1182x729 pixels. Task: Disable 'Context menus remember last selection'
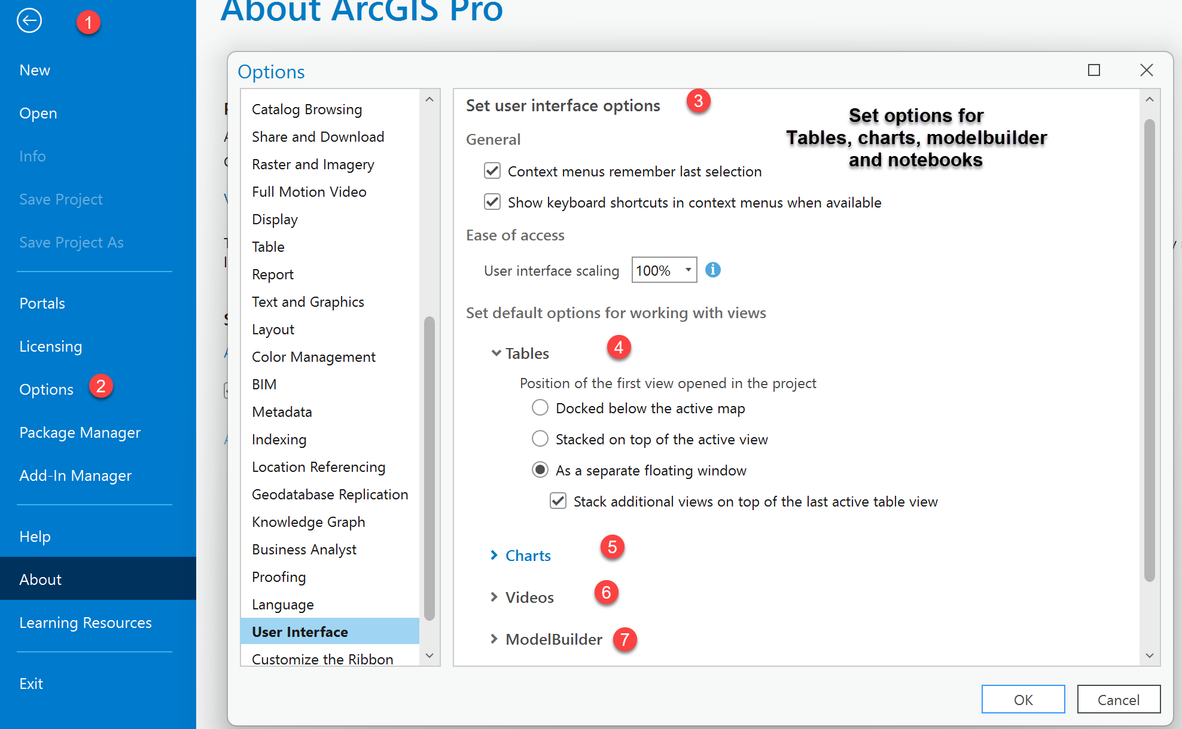coord(492,171)
